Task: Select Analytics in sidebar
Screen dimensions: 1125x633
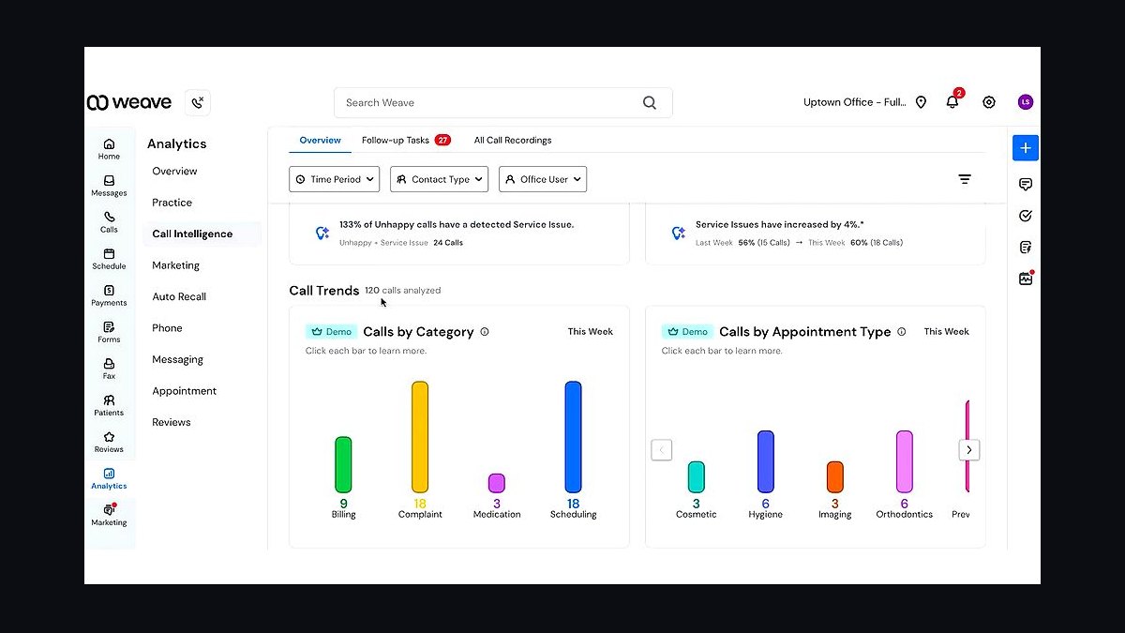Action: pos(109,478)
